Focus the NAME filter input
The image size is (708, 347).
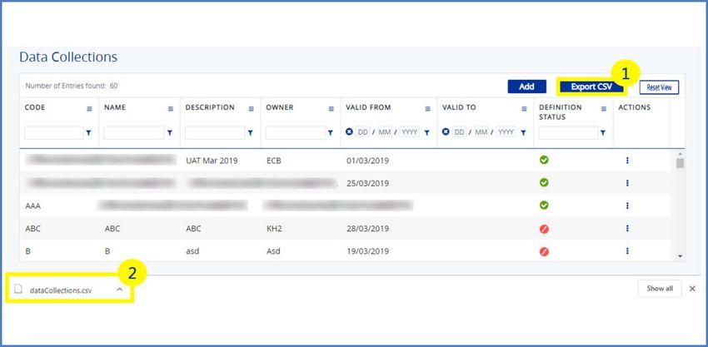pos(134,132)
